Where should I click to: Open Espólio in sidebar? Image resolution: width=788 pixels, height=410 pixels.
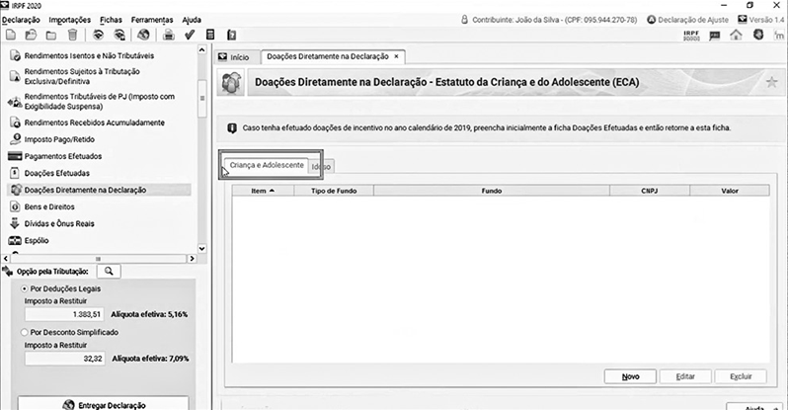37,240
